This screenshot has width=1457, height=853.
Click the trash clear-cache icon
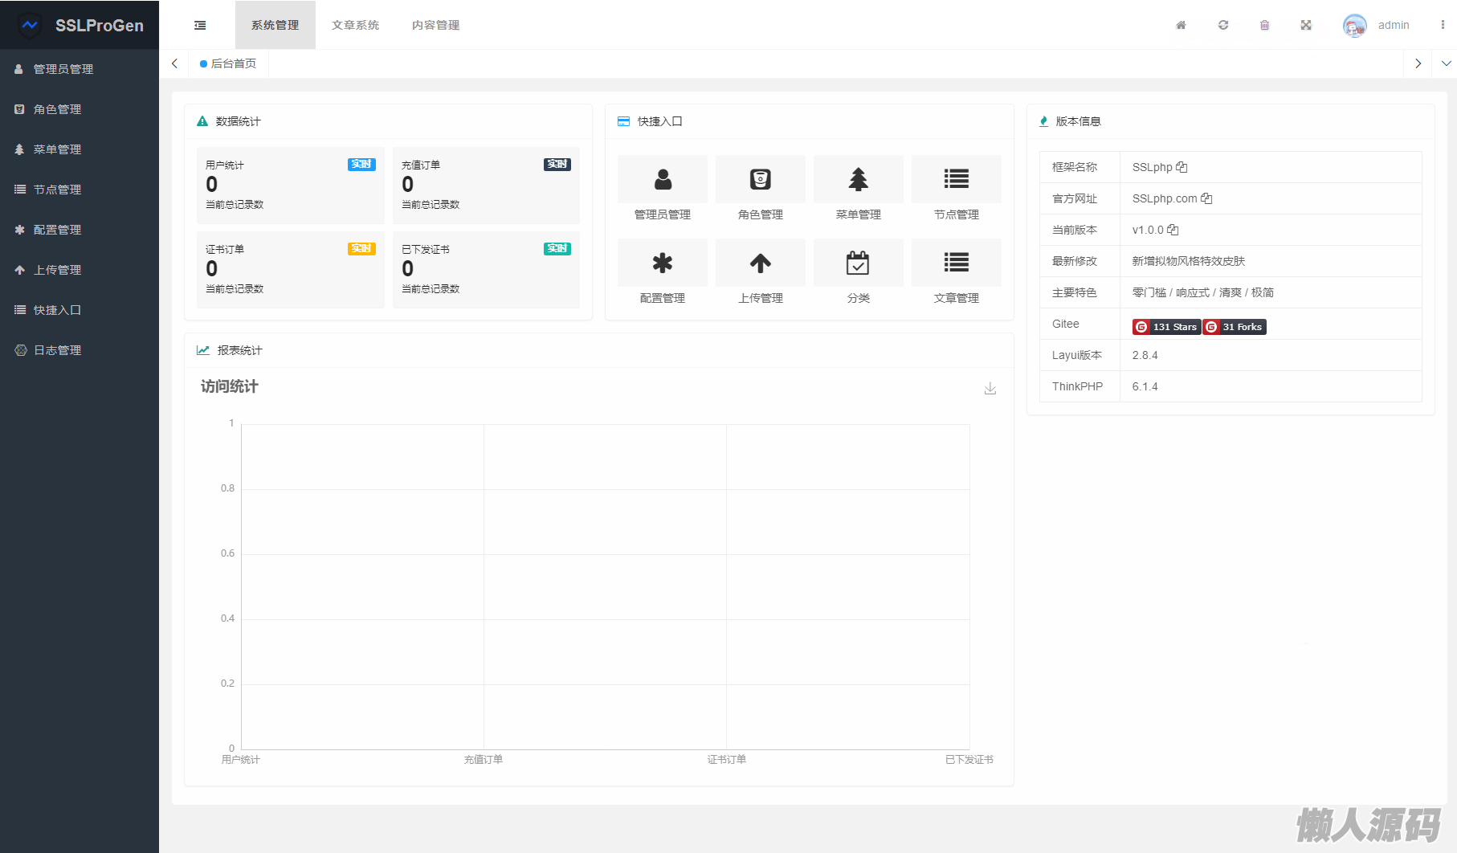click(x=1264, y=25)
